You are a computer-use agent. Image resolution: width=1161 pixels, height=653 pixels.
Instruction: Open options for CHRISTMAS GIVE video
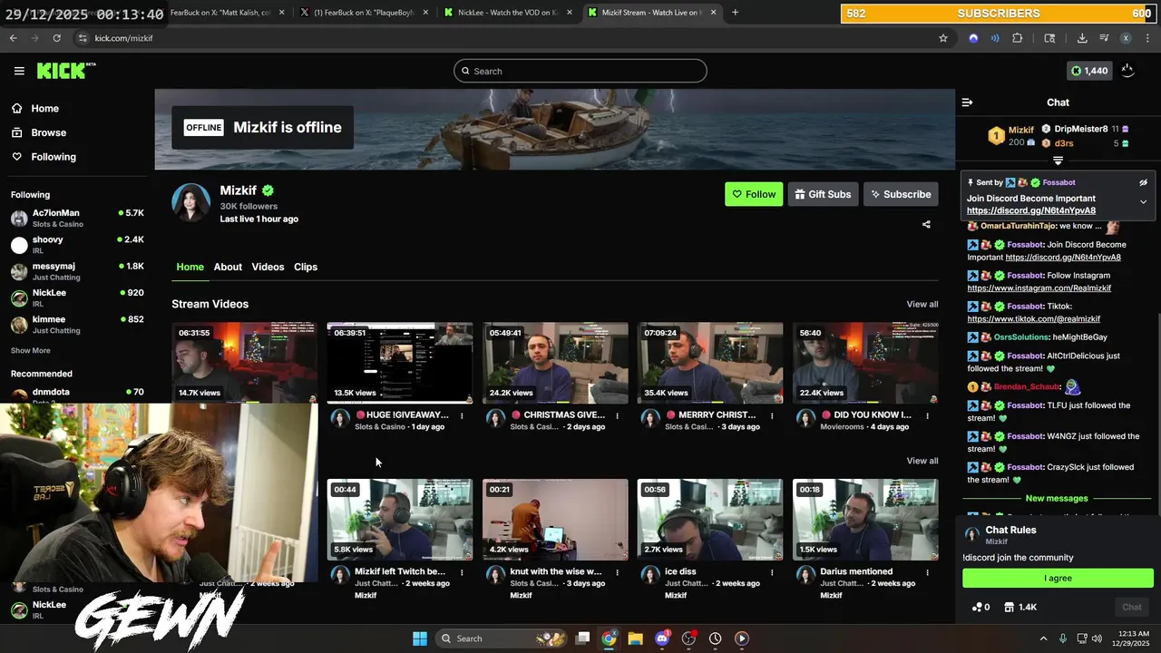tap(617, 415)
